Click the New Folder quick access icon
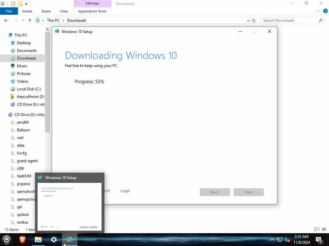This screenshot has height=246, width=329. coord(20,4)
